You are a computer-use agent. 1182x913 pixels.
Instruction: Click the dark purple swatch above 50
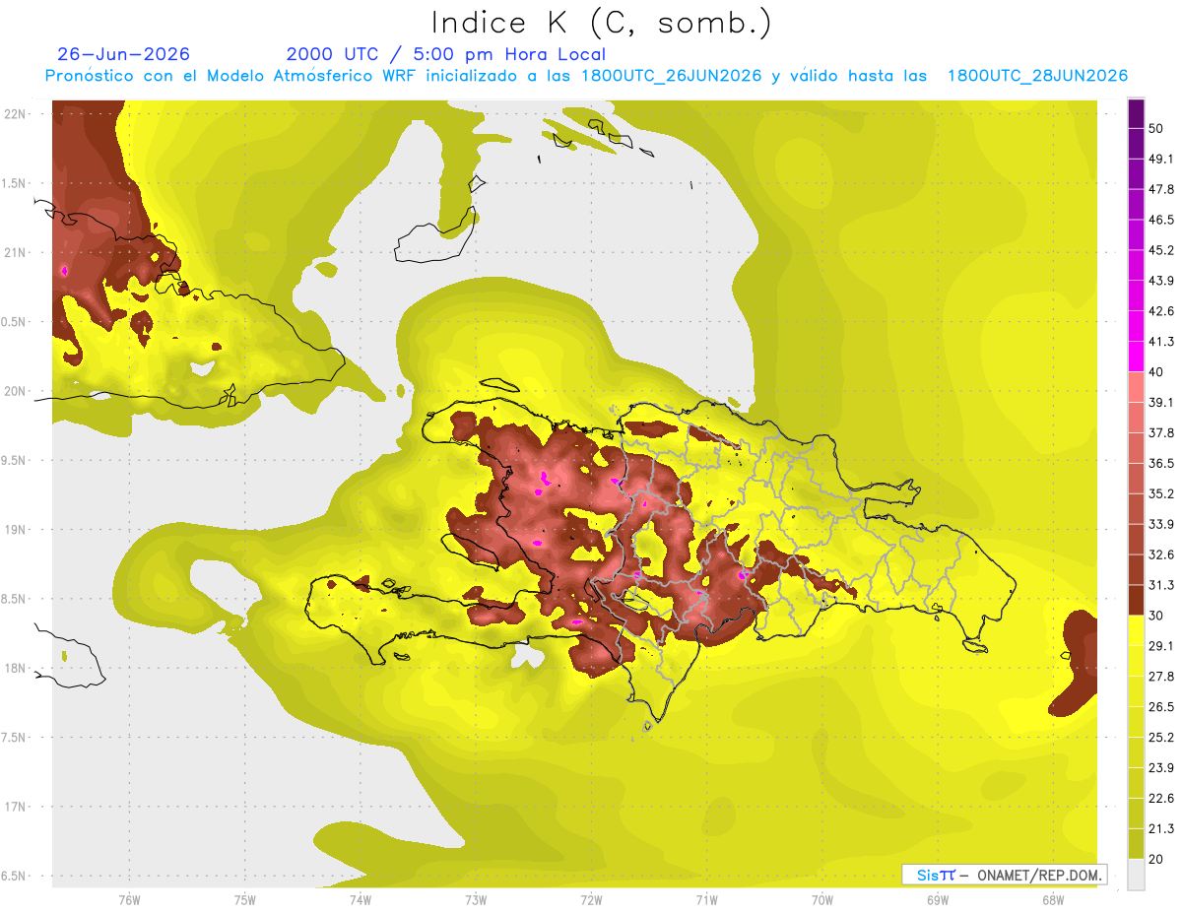tap(1136, 112)
